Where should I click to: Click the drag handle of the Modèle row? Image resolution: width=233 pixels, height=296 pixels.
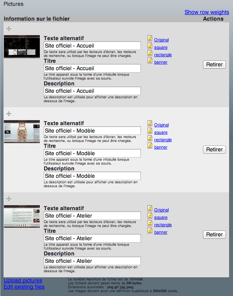(9, 113)
